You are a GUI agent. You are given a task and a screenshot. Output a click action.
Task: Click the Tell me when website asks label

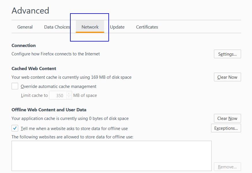tap(74, 129)
